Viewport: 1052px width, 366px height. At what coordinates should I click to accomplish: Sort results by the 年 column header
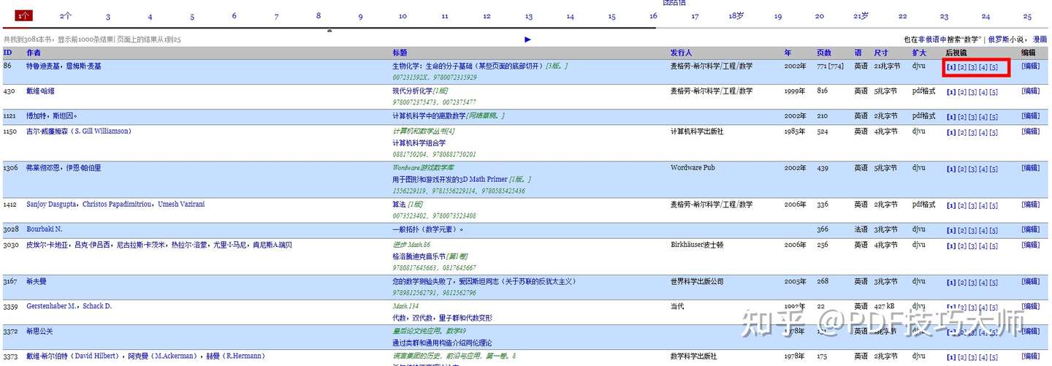pyautogui.click(x=788, y=53)
